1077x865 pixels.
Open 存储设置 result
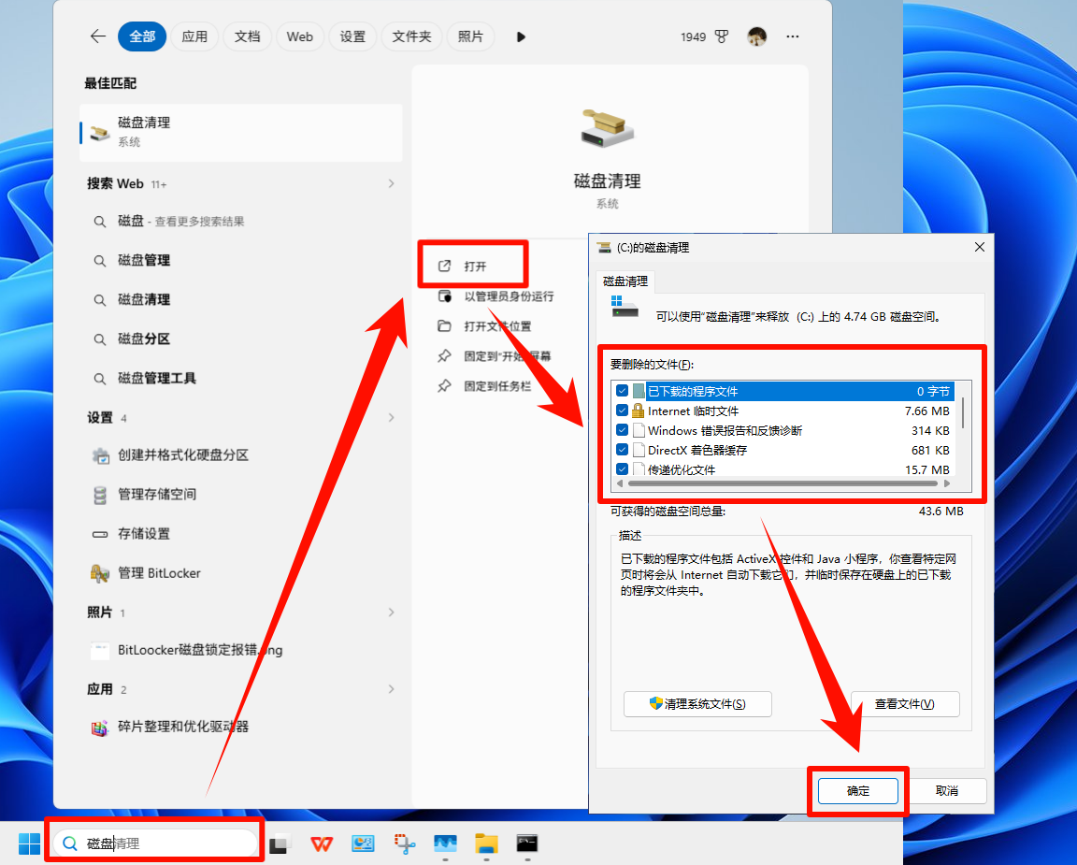(241, 533)
